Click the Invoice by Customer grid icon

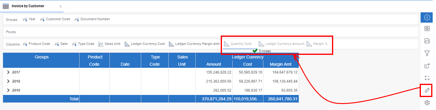6,6
